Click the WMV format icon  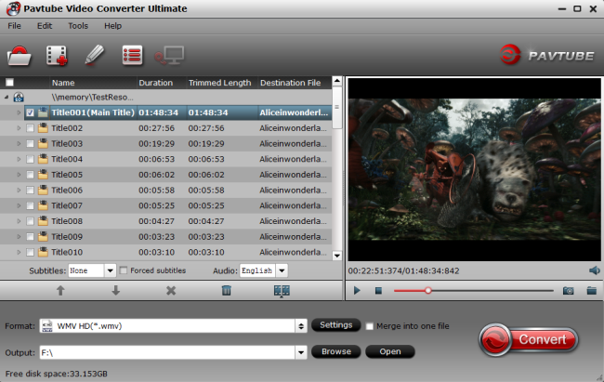pyautogui.click(x=47, y=326)
